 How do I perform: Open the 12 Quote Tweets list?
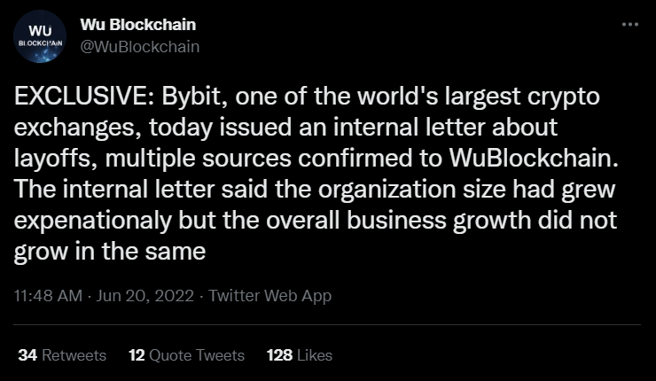(x=186, y=355)
